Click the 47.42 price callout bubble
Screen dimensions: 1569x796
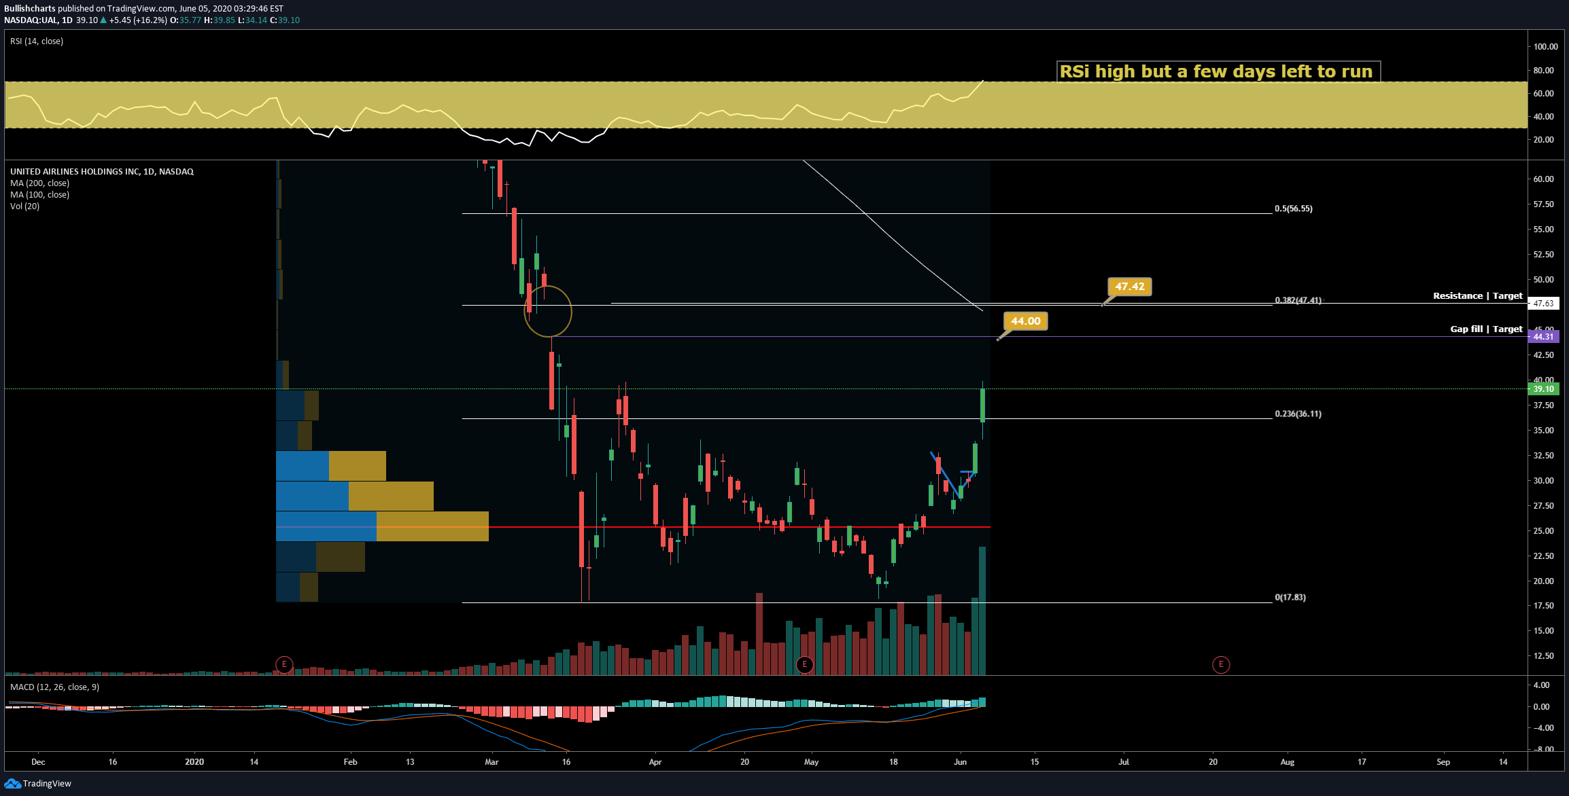[x=1129, y=287]
